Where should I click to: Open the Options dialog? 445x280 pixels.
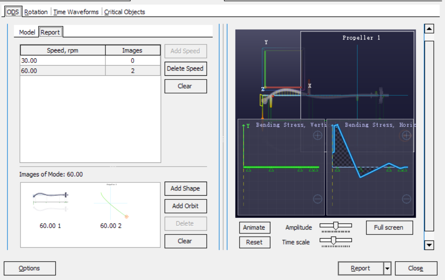pos(29,268)
